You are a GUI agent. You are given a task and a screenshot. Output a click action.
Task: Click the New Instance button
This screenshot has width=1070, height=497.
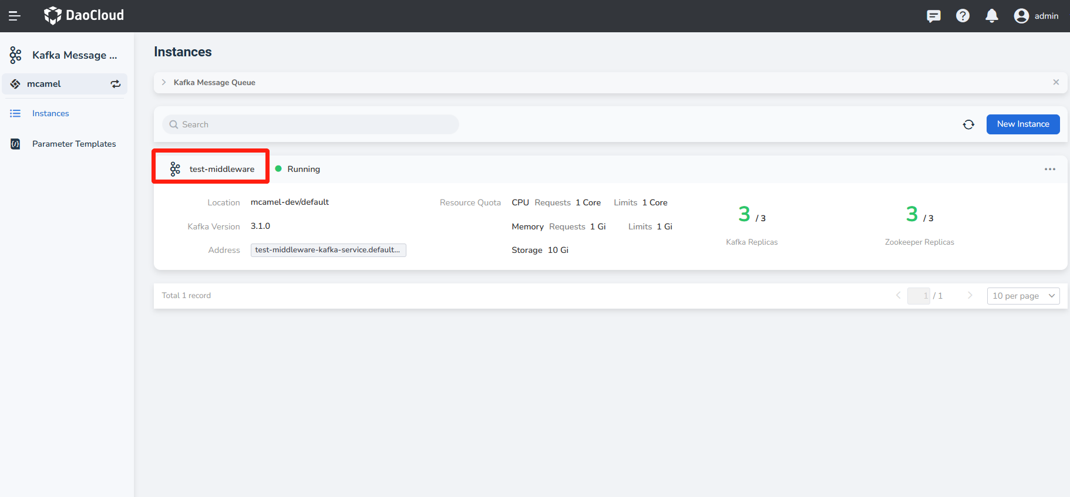pyautogui.click(x=1022, y=124)
